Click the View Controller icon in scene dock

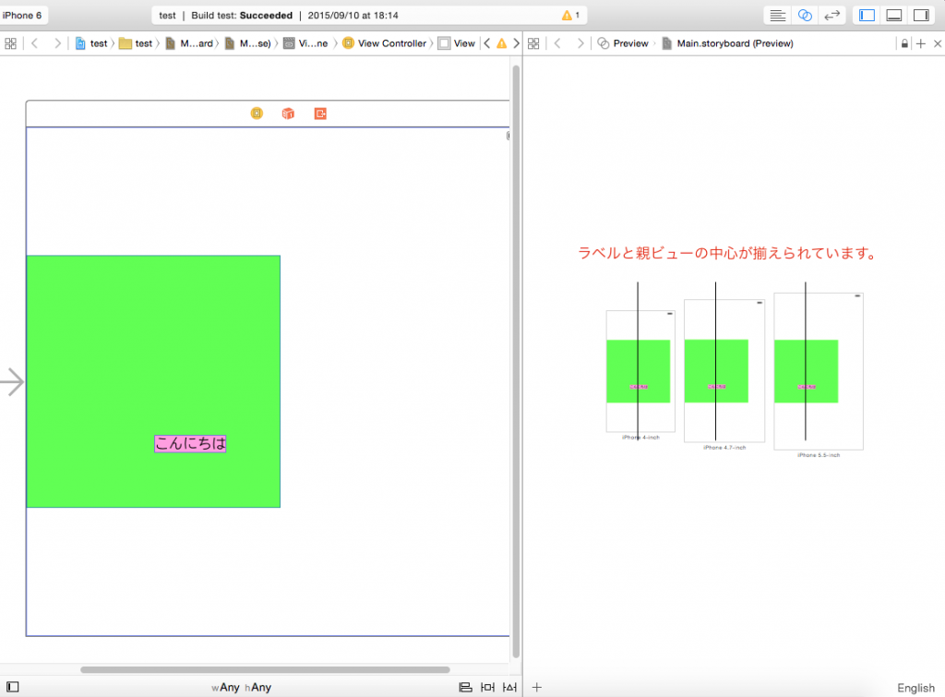click(x=257, y=114)
